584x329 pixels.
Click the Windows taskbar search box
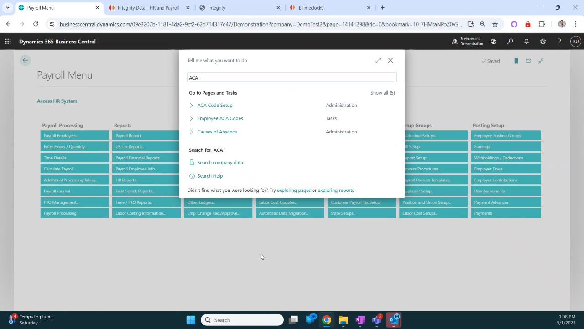click(x=242, y=320)
